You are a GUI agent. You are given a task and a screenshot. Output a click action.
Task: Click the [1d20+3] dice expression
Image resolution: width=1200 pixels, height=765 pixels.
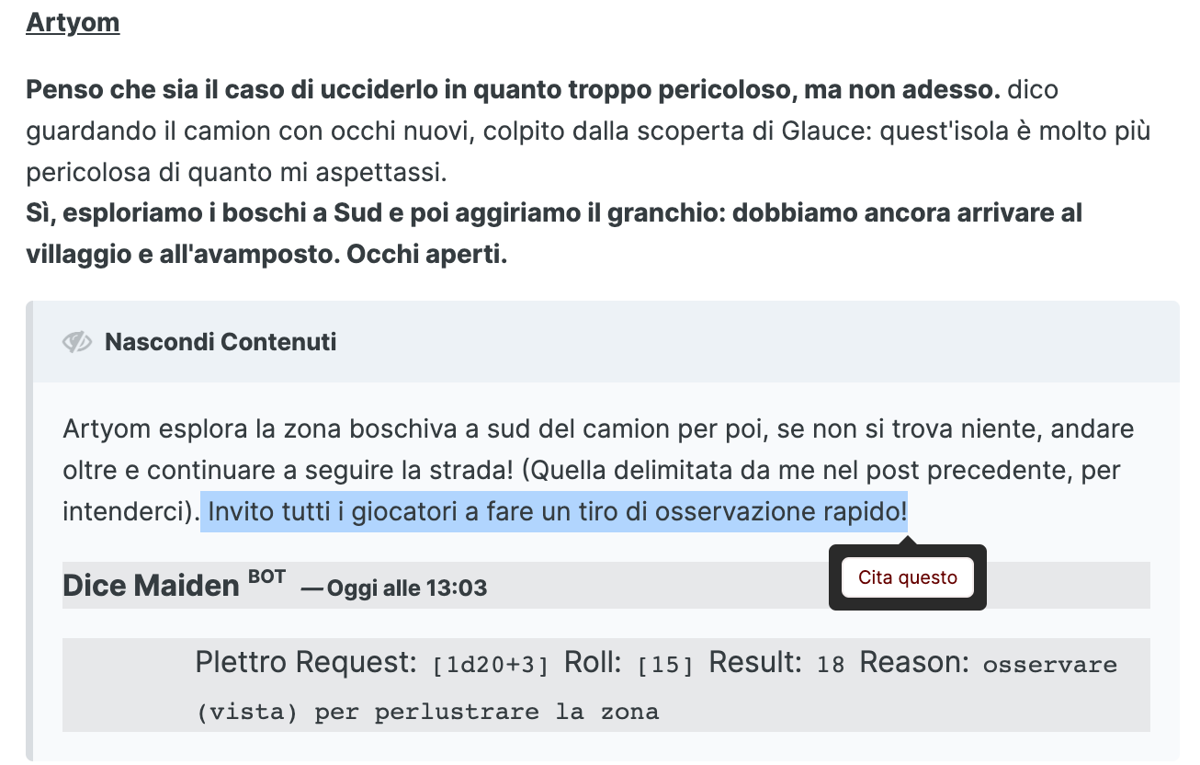click(x=491, y=666)
